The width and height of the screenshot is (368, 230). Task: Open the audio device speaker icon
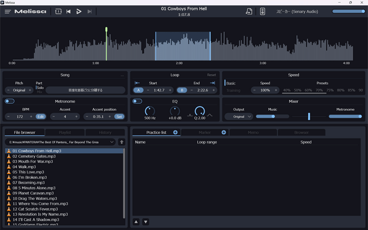tap(263, 11)
